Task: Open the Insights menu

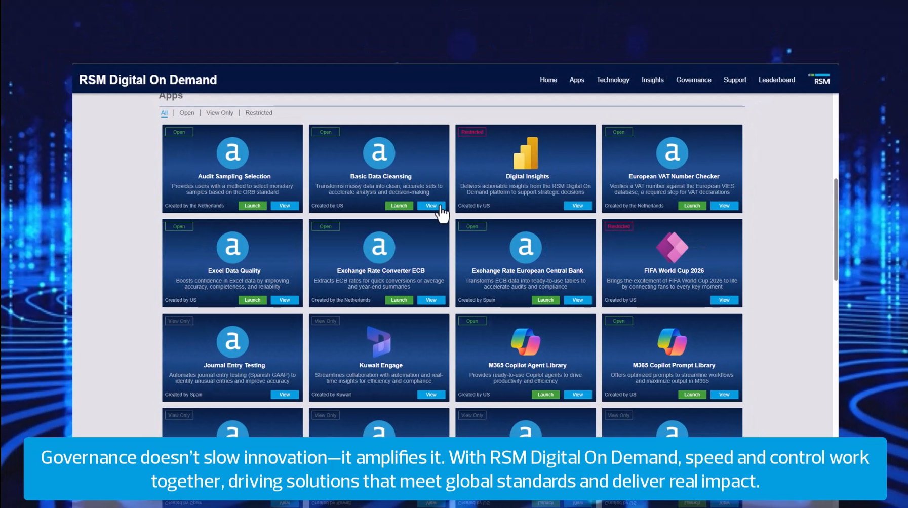Action: coord(653,80)
